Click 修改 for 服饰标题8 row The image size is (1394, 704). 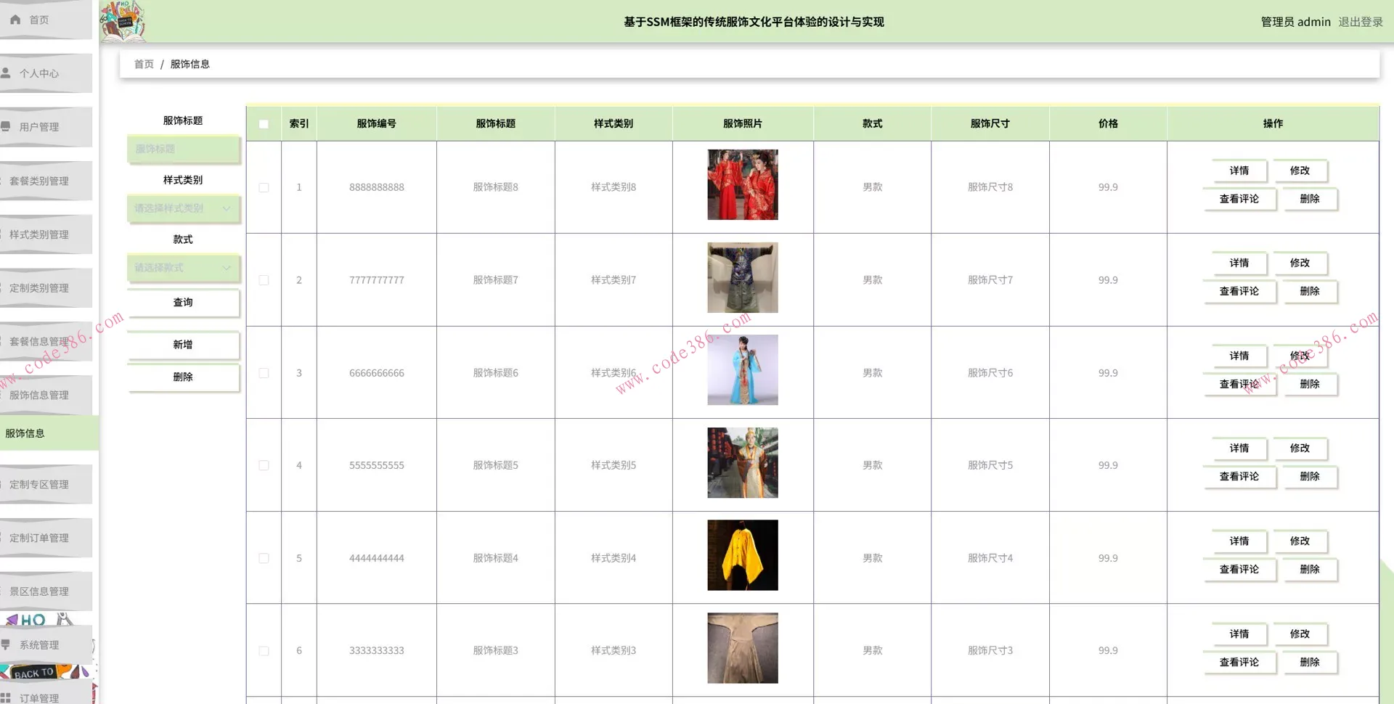click(1300, 171)
